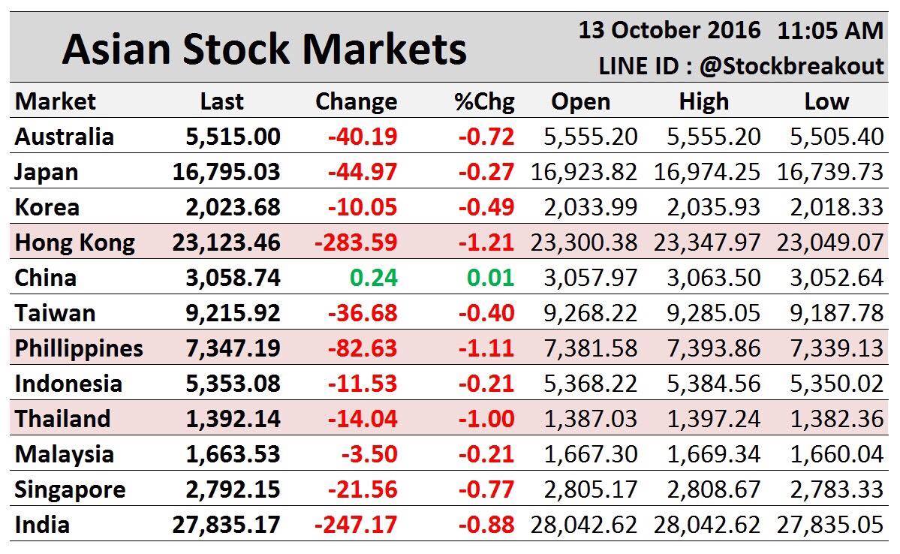
Task: Select the Thailand market row label
Action: pos(62,418)
